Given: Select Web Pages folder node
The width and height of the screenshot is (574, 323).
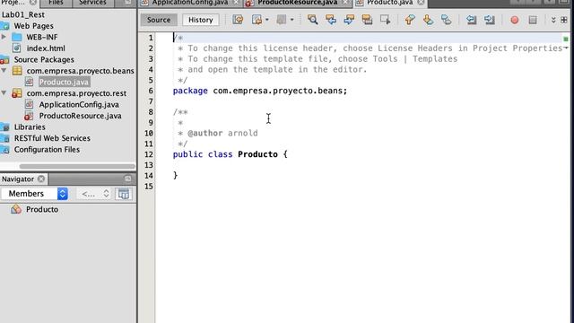Looking at the screenshot, I should click(x=33, y=26).
